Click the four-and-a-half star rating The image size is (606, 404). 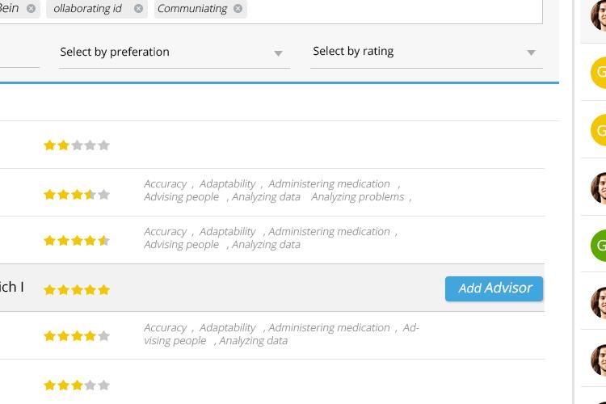click(x=76, y=241)
